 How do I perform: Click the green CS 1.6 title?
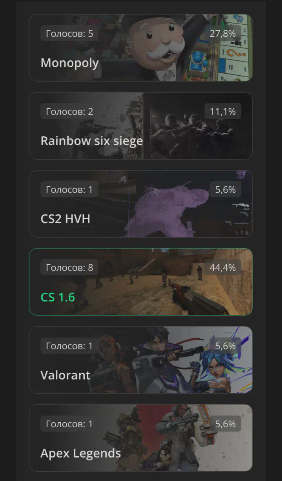coord(58,297)
